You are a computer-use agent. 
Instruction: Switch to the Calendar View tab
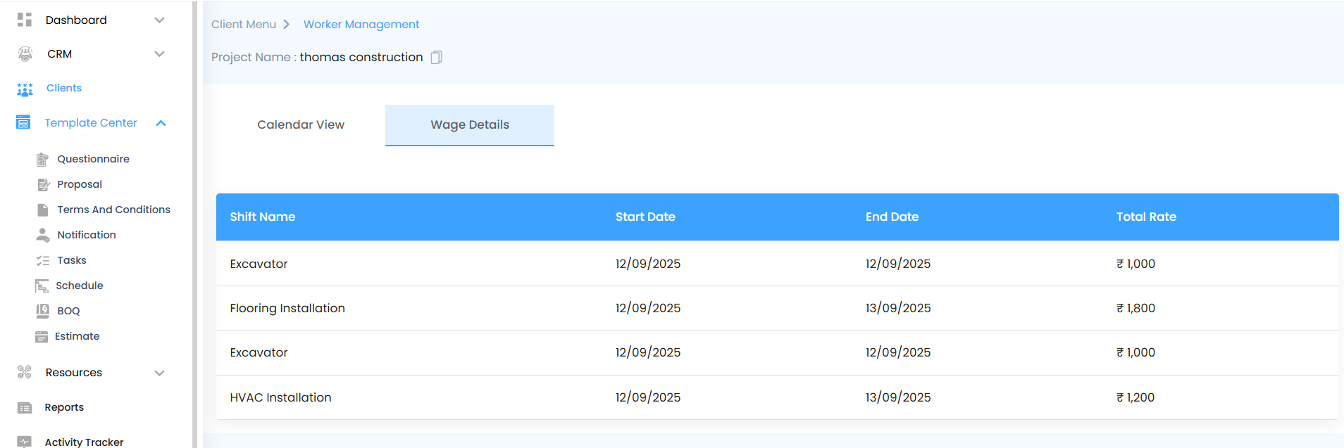pos(301,125)
